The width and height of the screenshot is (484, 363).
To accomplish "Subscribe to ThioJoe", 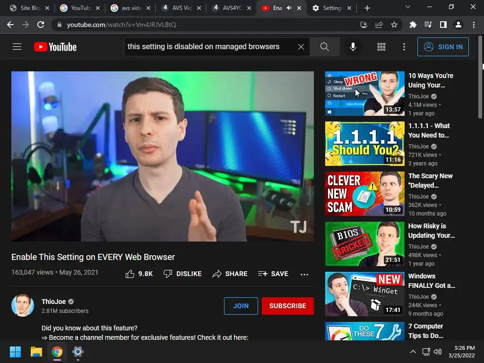I will (x=288, y=306).
